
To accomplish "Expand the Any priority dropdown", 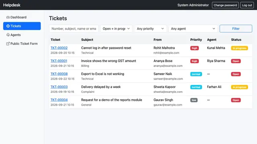I will pyautogui.click(x=150, y=28).
